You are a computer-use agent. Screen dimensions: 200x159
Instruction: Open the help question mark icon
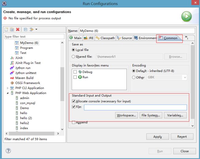[x=8, y=151]
